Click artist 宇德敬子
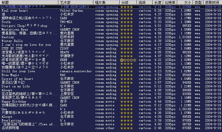Viewport: 222px width, 132px height. [x=67, y=56]
